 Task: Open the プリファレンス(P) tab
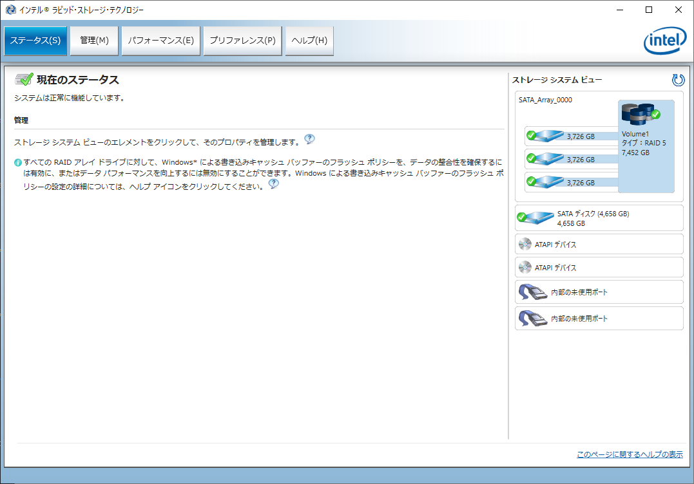pos(242,41)
